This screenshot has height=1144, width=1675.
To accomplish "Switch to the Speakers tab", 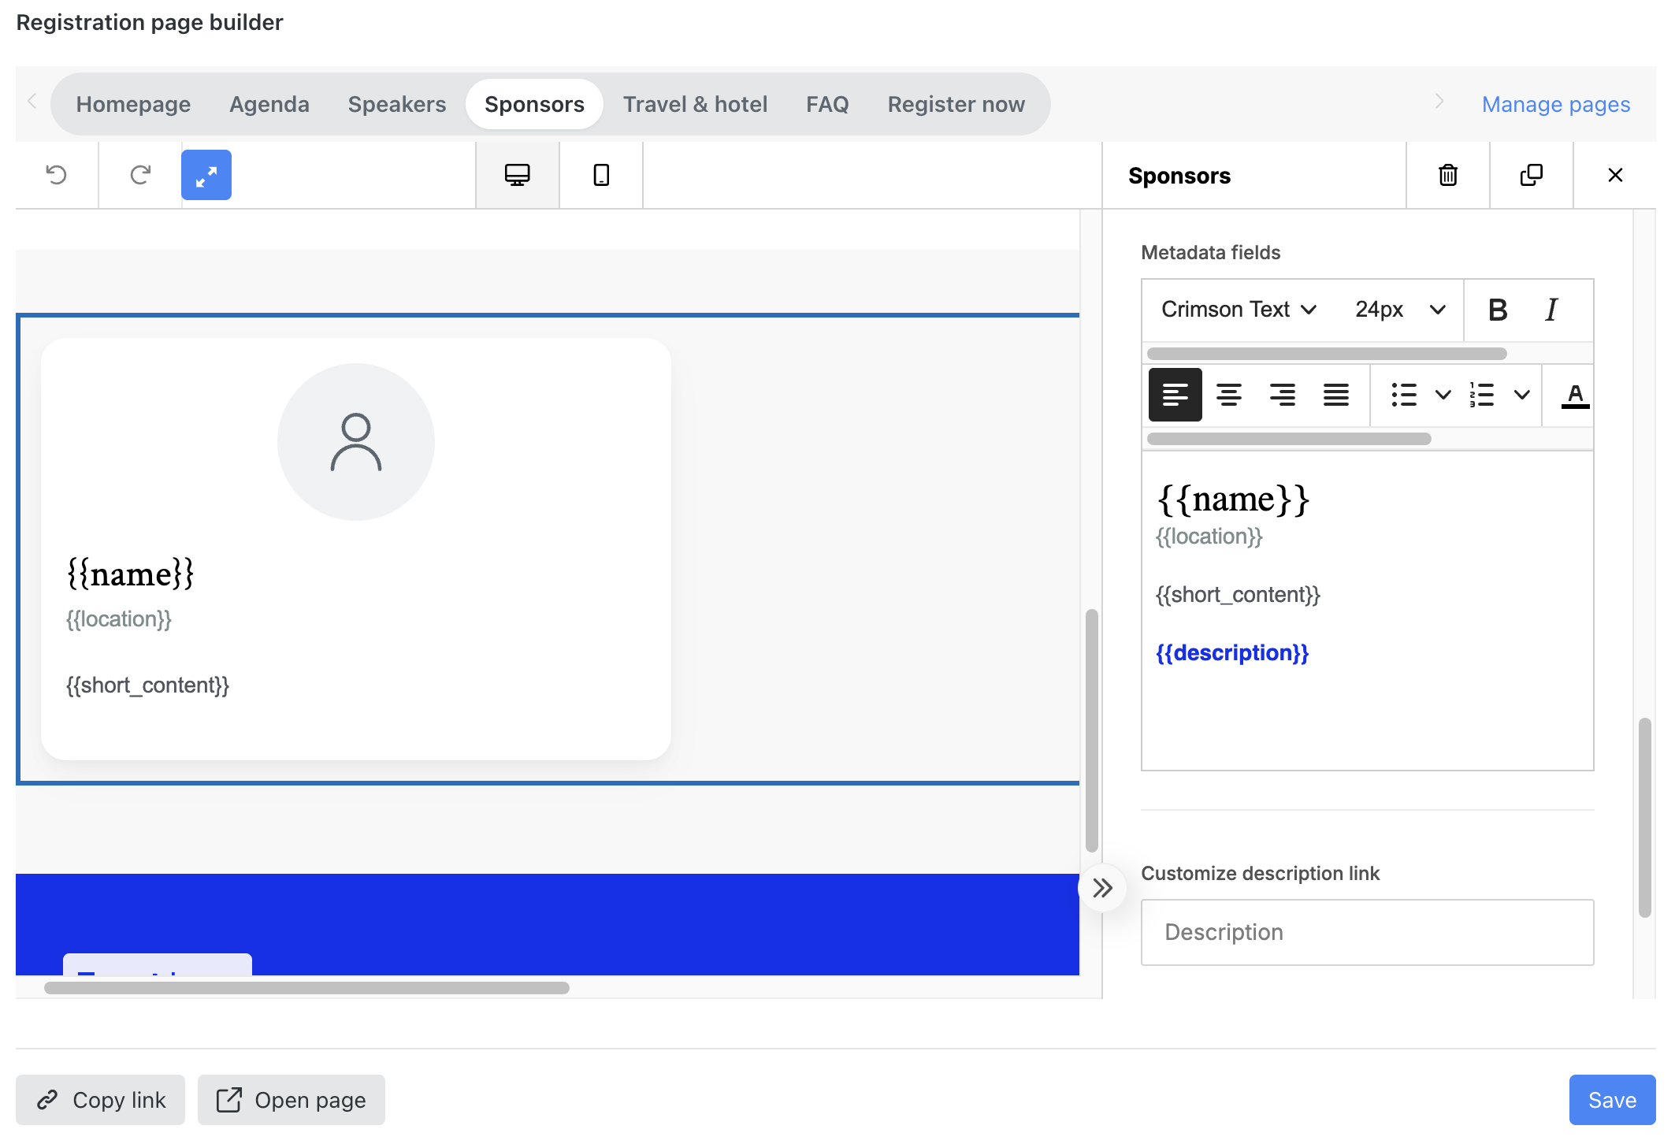I will [397, 104].
